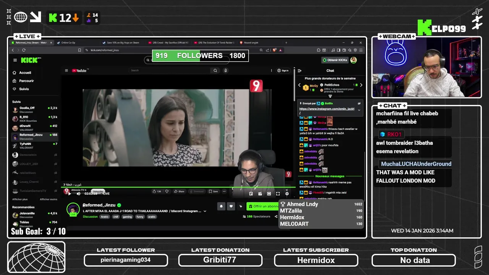Click Nouveaux messages chat indicator
The width and height of the screenshot is (489, 275).
tap(330, 176)
